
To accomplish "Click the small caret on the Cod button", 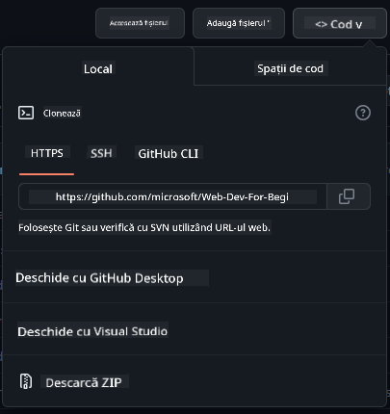I will (x=358, y=25).
